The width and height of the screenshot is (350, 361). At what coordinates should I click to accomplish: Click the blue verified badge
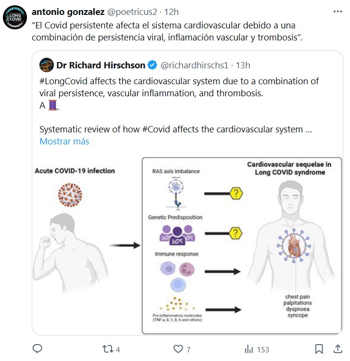tap(152, 64)
